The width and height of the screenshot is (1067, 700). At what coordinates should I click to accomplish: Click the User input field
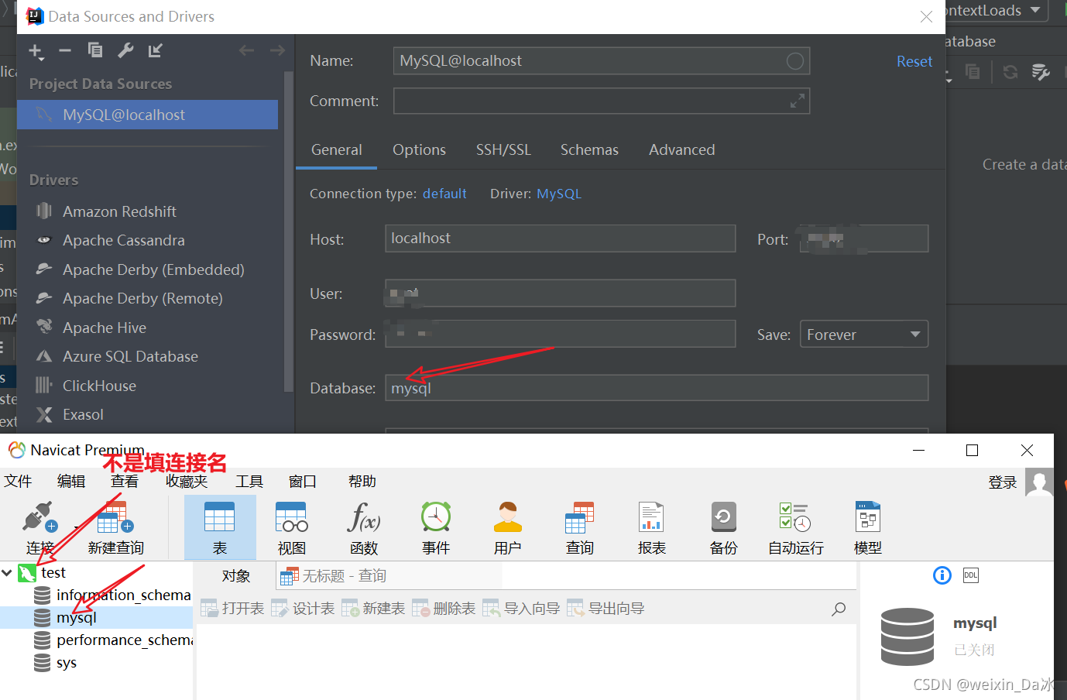[x=560, y=293]
